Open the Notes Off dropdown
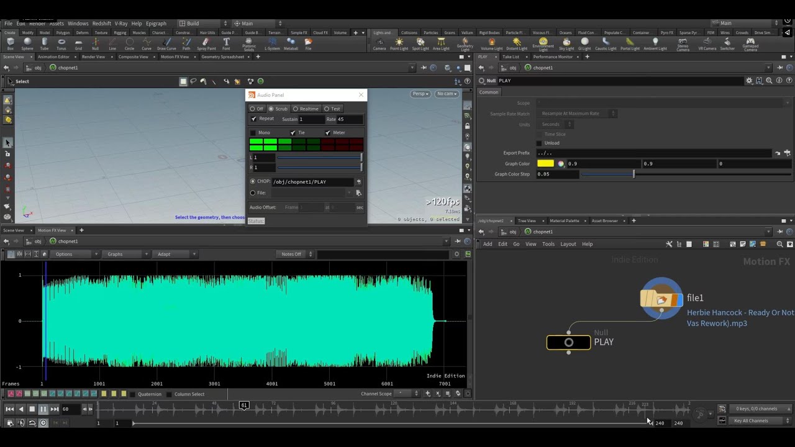This screenshot has height=447, width=795. pos(296,254)
